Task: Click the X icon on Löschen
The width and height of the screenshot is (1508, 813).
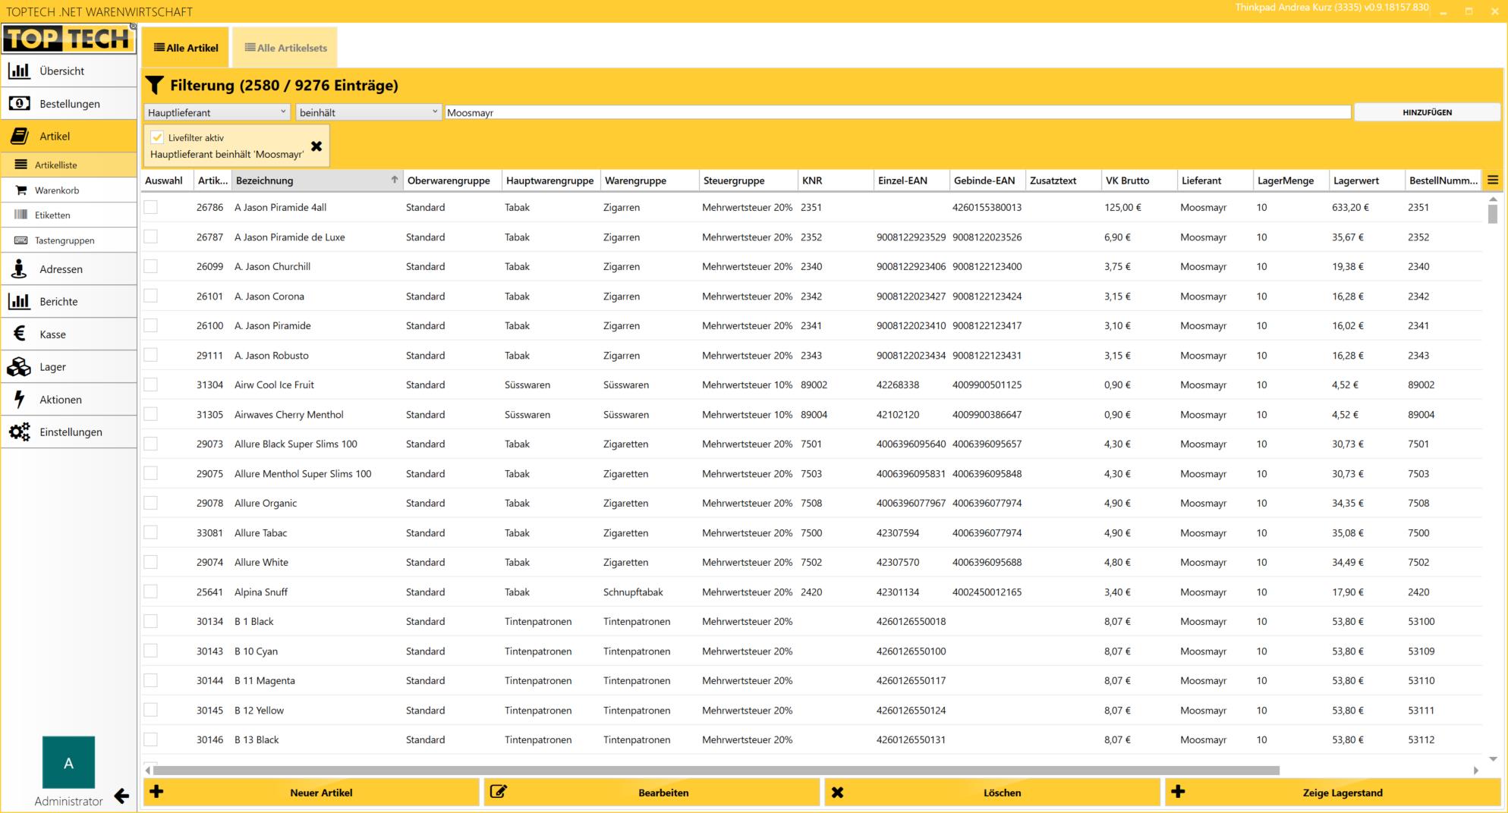Action: [x=837, y=793]
